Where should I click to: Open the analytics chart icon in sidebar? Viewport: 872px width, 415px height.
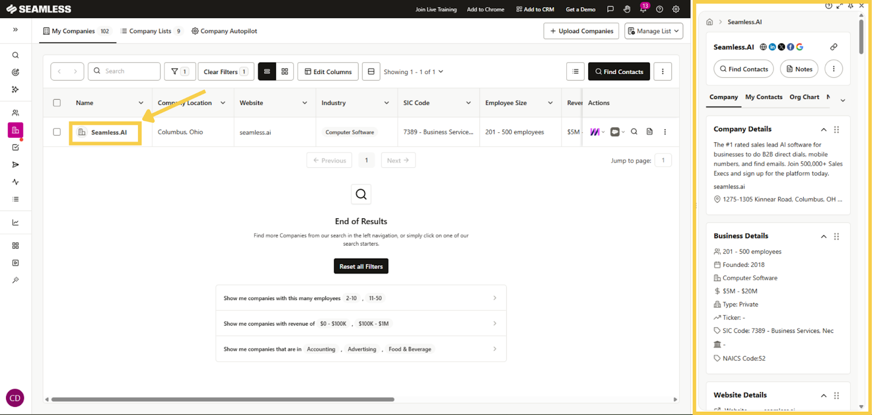pos(15,222)
